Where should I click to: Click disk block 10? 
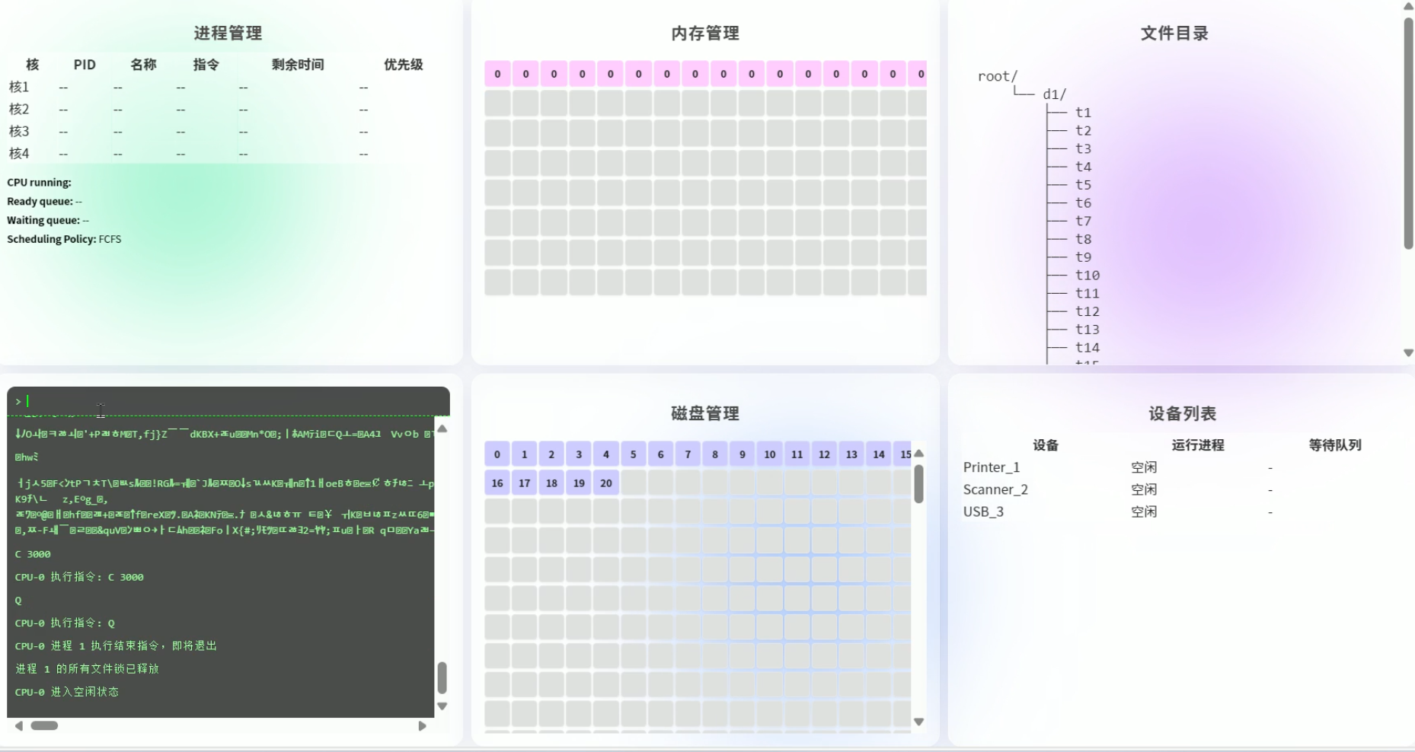coord(769,454)
